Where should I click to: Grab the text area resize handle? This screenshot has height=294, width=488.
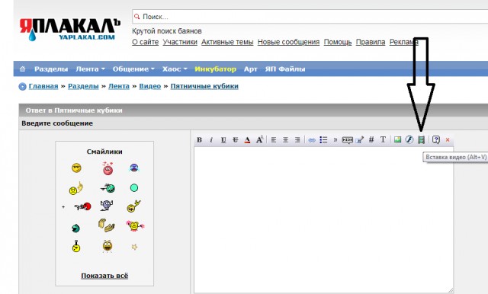point(450,290)
